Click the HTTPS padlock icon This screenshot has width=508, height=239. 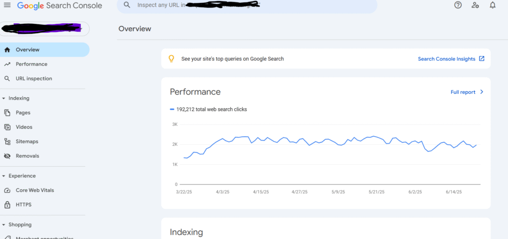7,205
